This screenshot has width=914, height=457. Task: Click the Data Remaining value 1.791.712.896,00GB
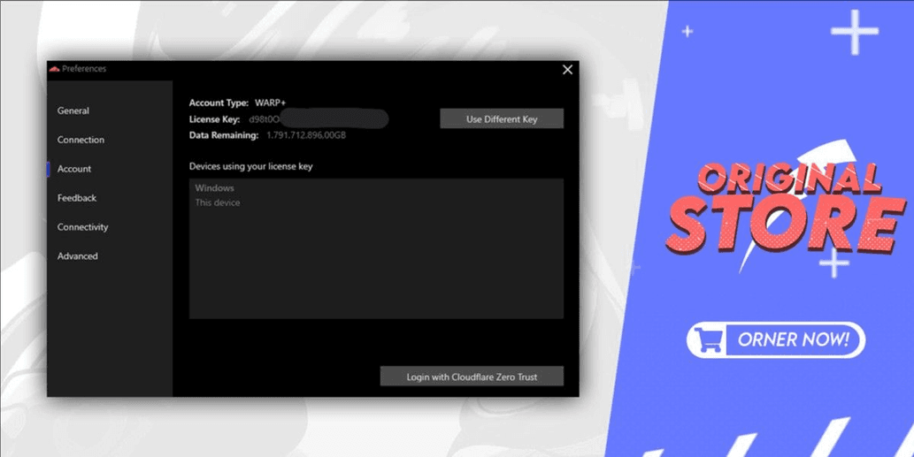[306, 135]
